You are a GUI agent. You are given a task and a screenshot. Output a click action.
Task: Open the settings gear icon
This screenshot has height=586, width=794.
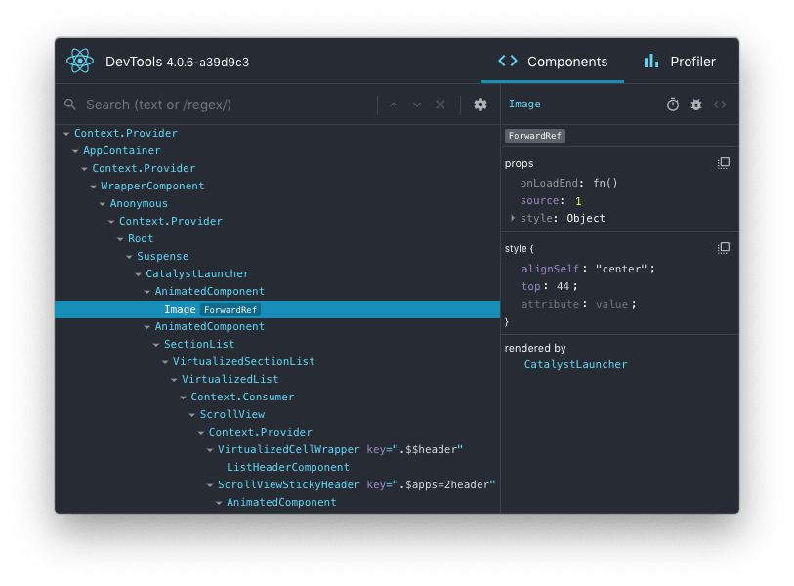pyautogui.click(x=481, y=105)
